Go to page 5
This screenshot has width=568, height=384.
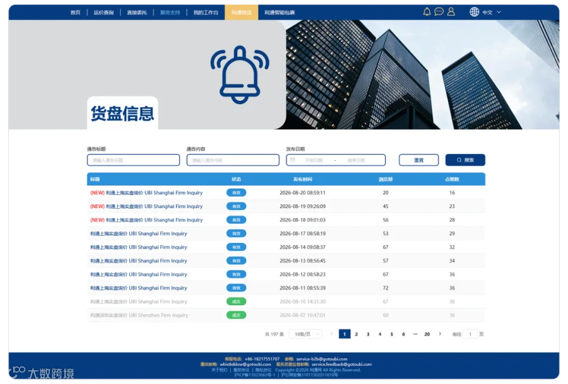point(391,334)
